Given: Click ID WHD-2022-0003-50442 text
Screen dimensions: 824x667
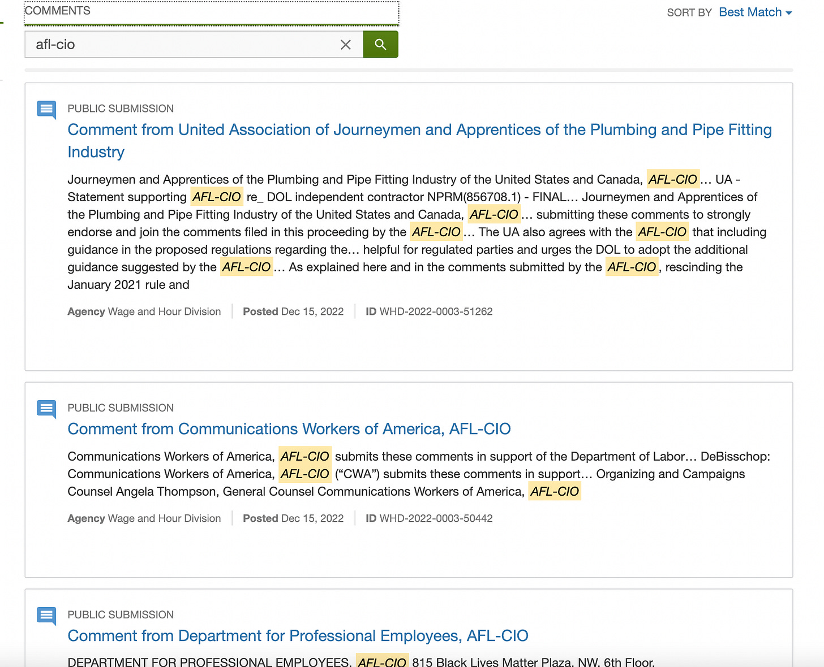Looking at the screenshot, I should click(x=429, y=518).
